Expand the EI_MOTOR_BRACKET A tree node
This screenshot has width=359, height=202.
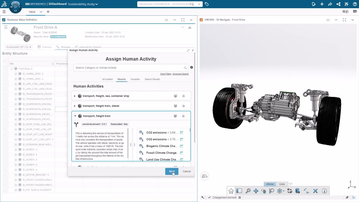[16, 175]
